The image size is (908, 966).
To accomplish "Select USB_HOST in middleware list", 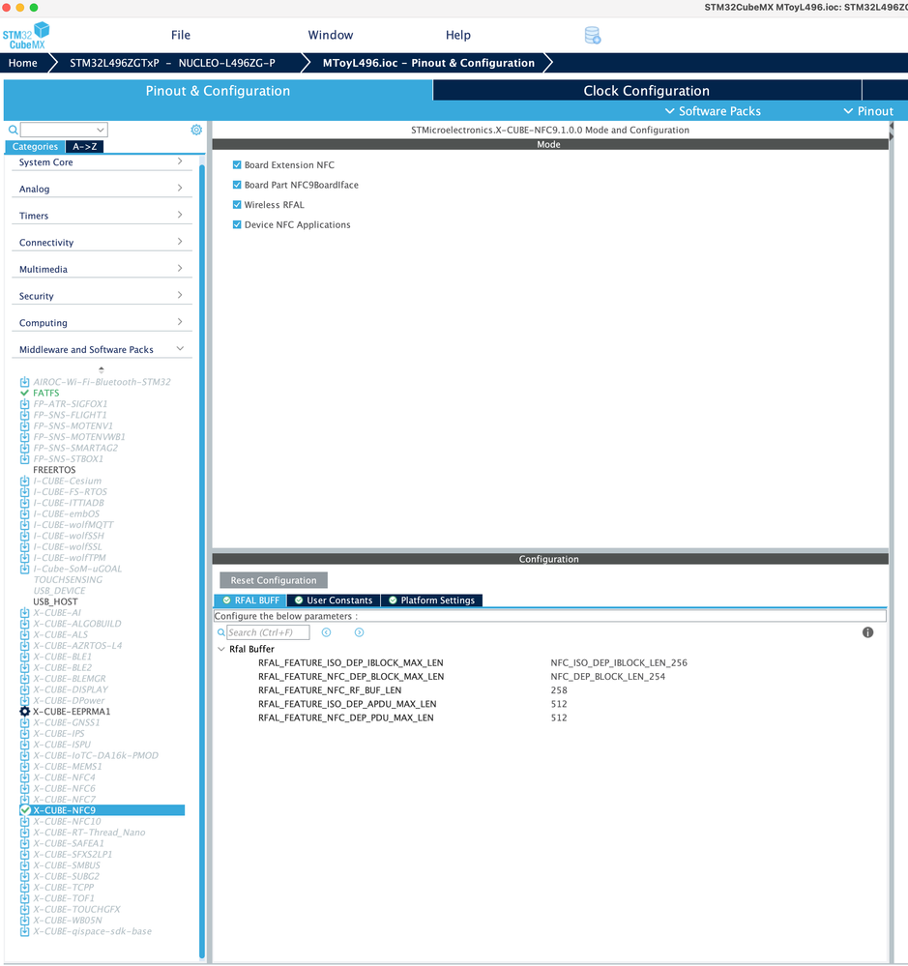I will click(x=55, y=601).
